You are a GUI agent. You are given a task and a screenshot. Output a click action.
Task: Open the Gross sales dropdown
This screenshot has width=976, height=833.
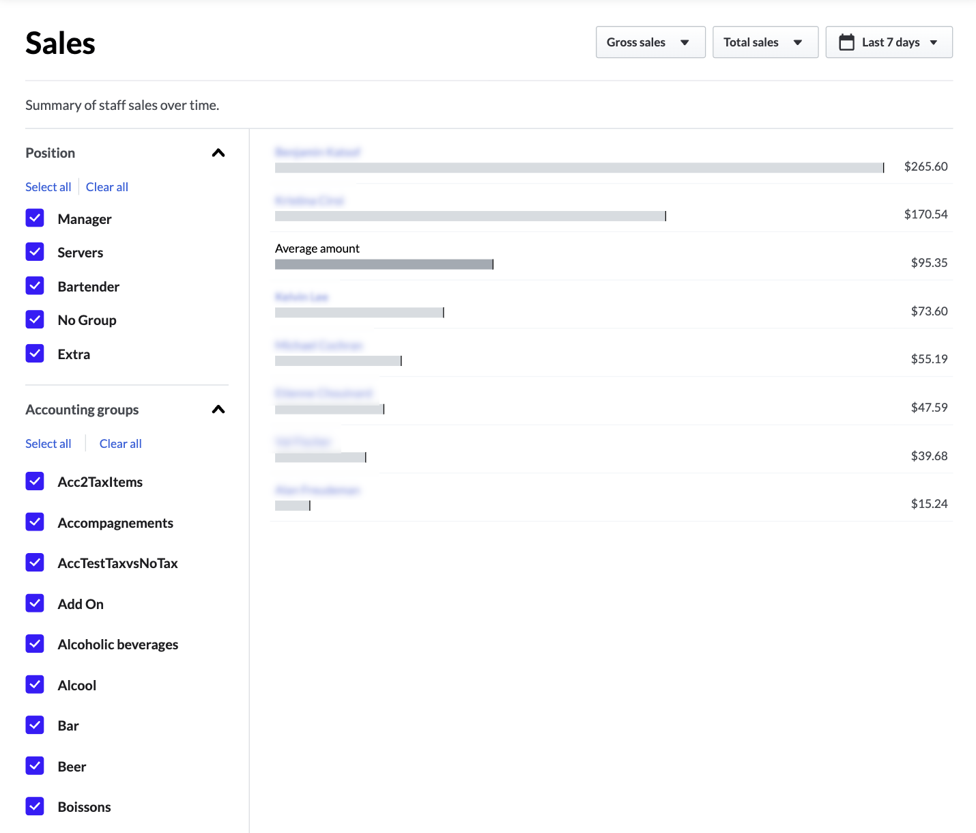(x=650, y=42)
